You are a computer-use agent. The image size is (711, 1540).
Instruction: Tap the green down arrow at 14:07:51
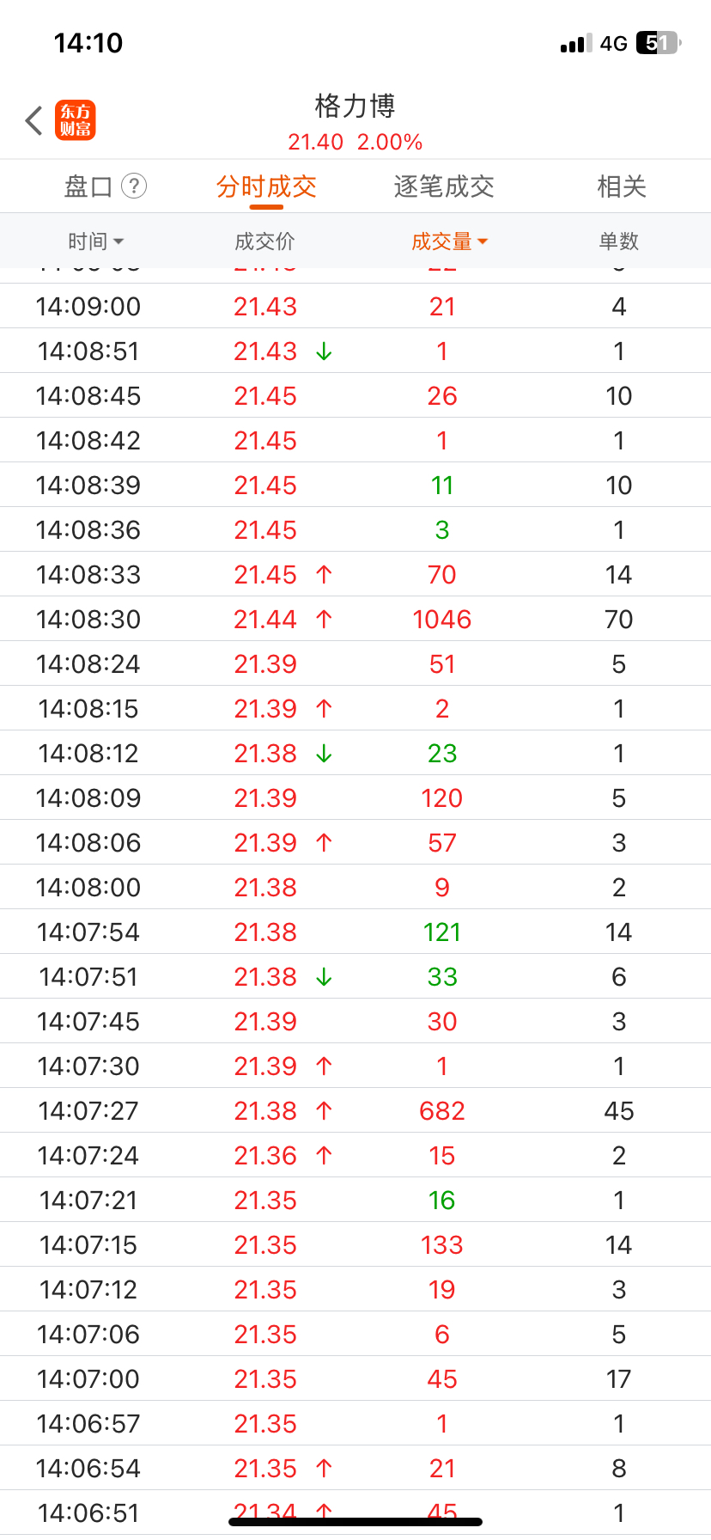324,977
